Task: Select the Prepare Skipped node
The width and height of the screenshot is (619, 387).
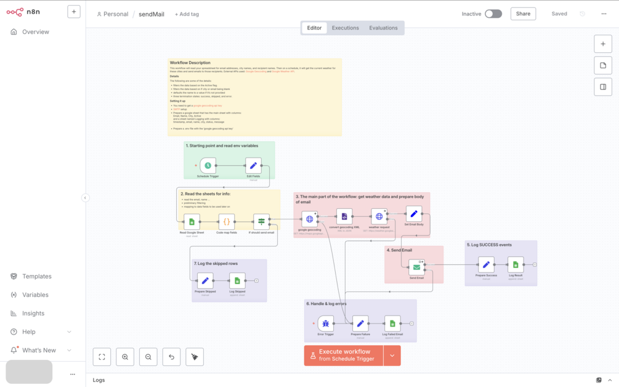Action: [x=205, y=281]
